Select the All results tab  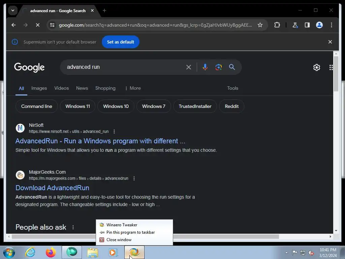pos(21,89)
